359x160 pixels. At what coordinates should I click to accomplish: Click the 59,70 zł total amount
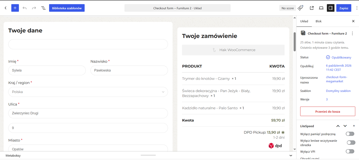click(278, 120)
